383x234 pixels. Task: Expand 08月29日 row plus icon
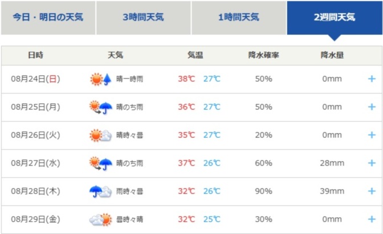pos(372,219)
